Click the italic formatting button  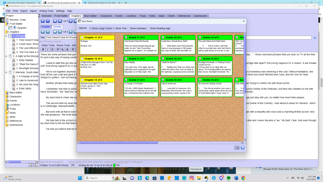click(48, 49)
